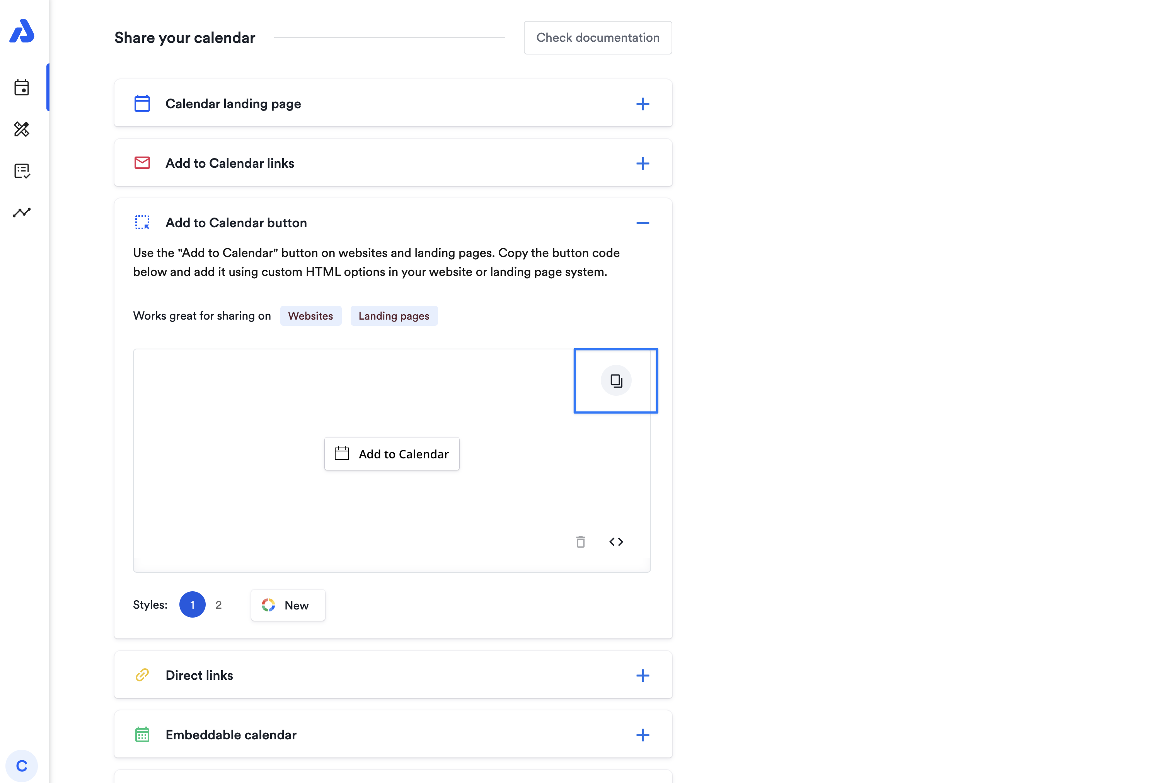This screenshot has height=783, width=1149.
Task: Open the calendar icon in sidebar
Action: 22,87
